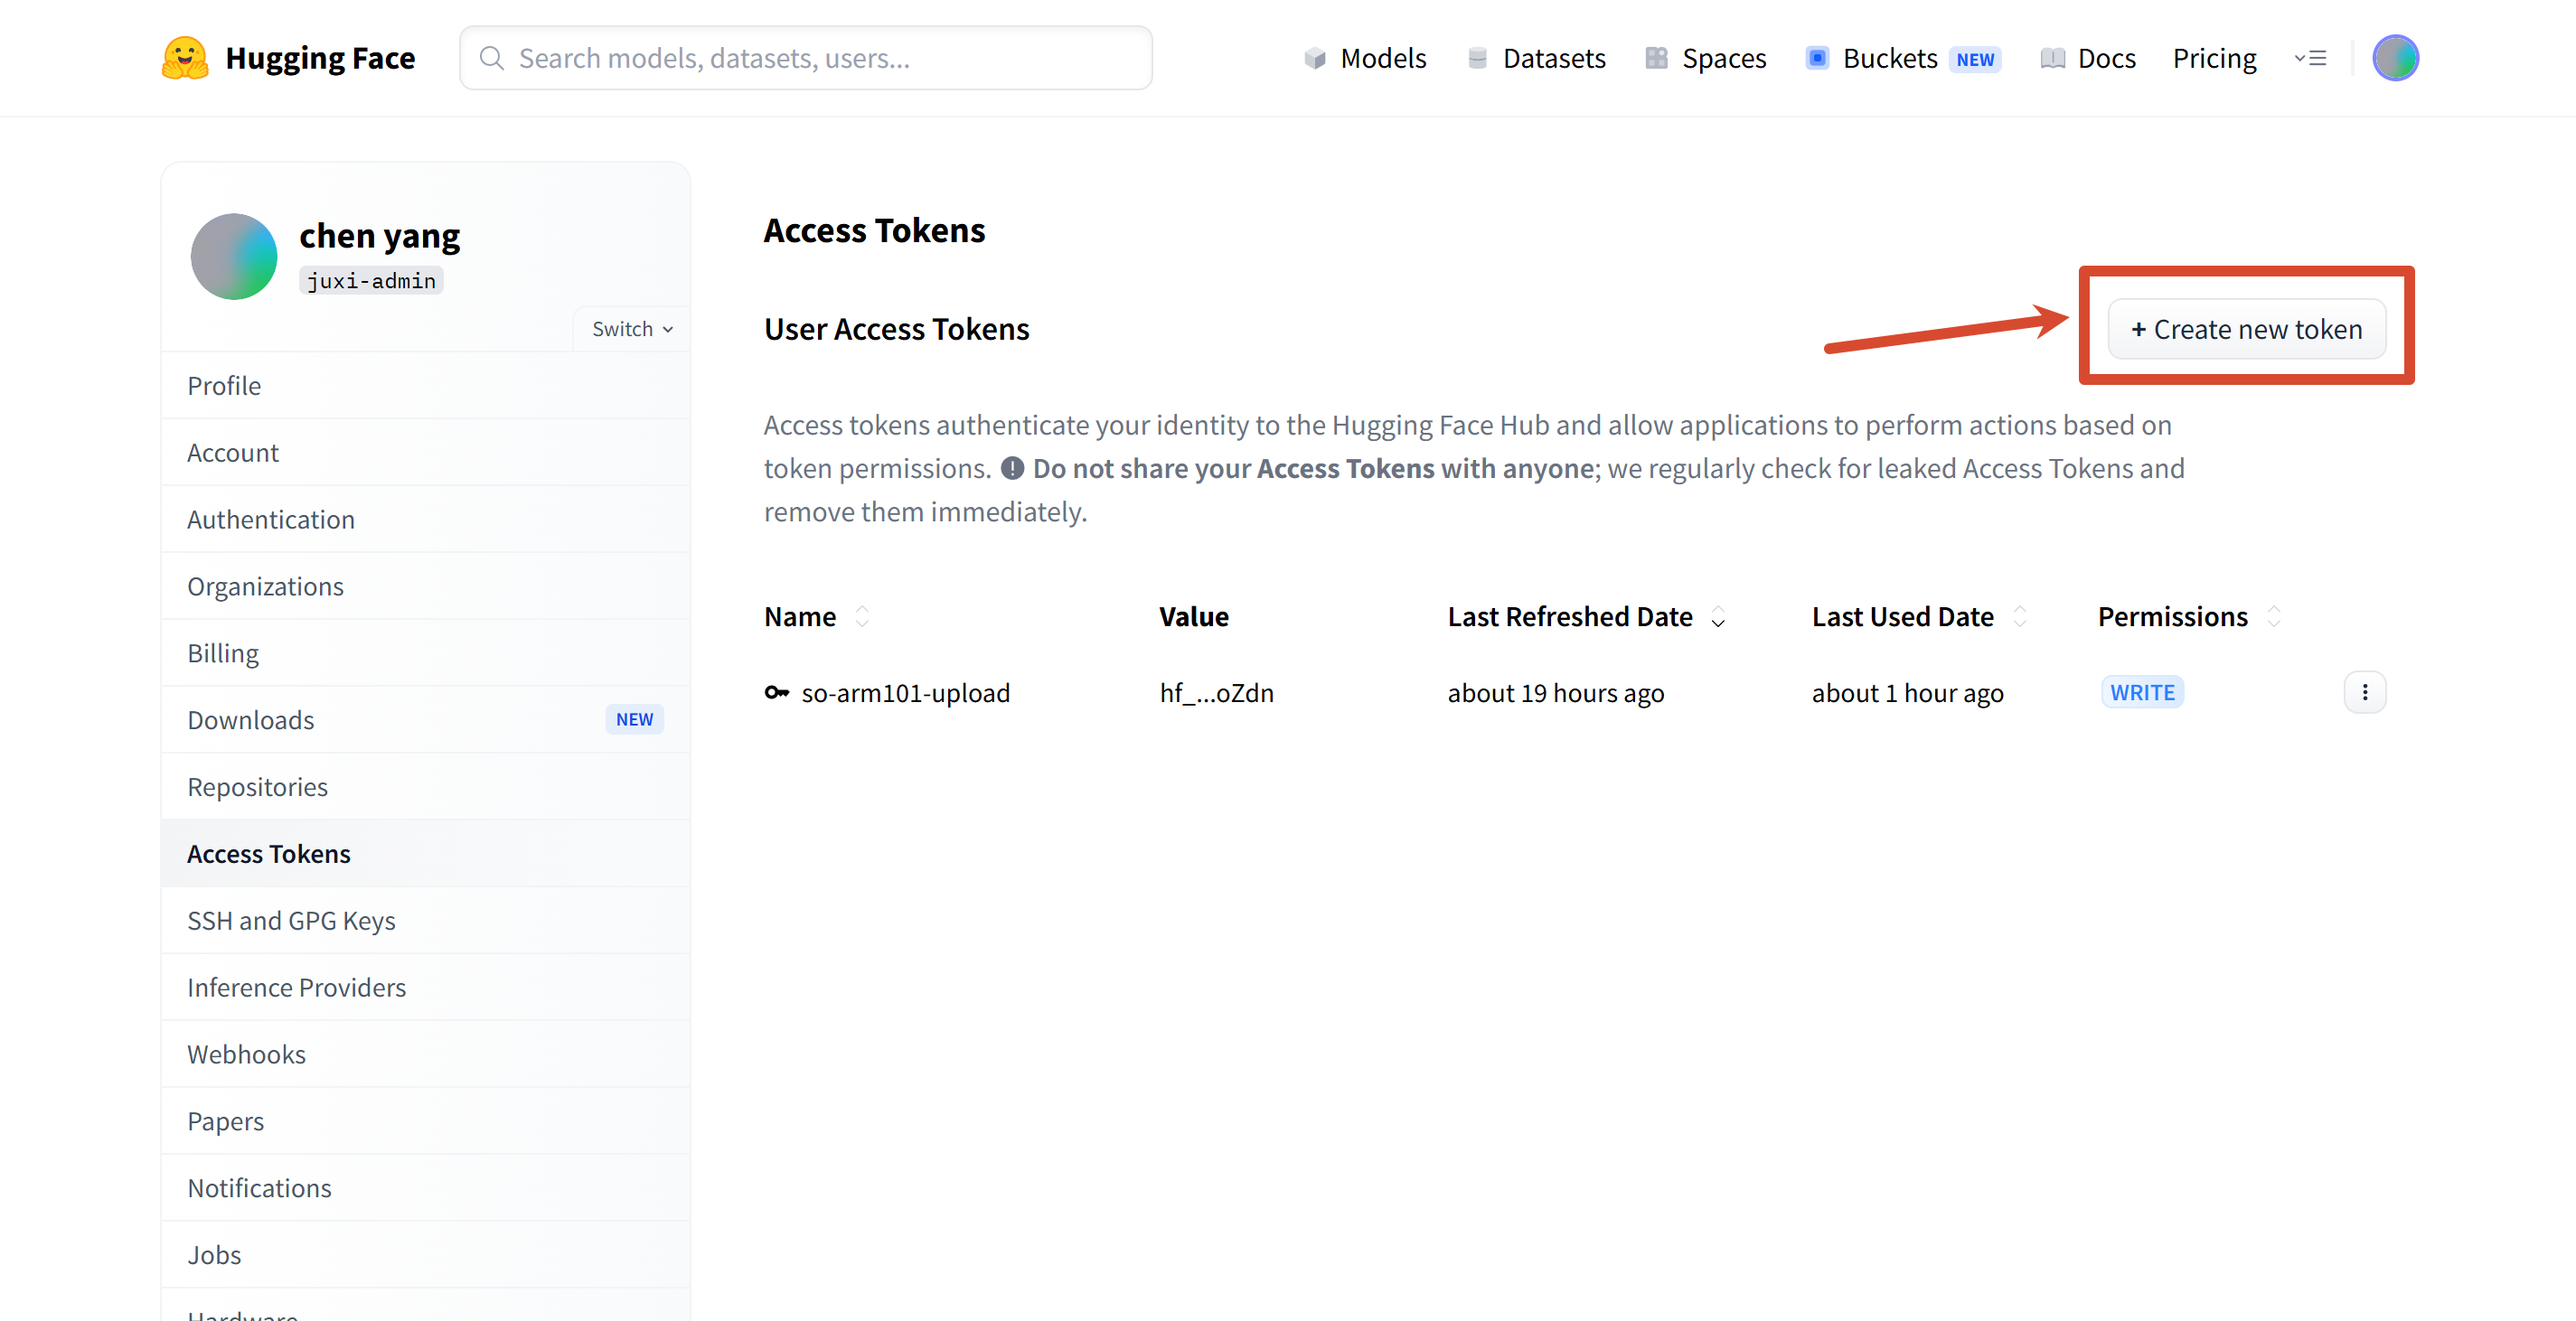The height and width of the screenshot is (1321, 2576).
Task: Open the user avatar menu in navbar
Action: point(2395,58)
